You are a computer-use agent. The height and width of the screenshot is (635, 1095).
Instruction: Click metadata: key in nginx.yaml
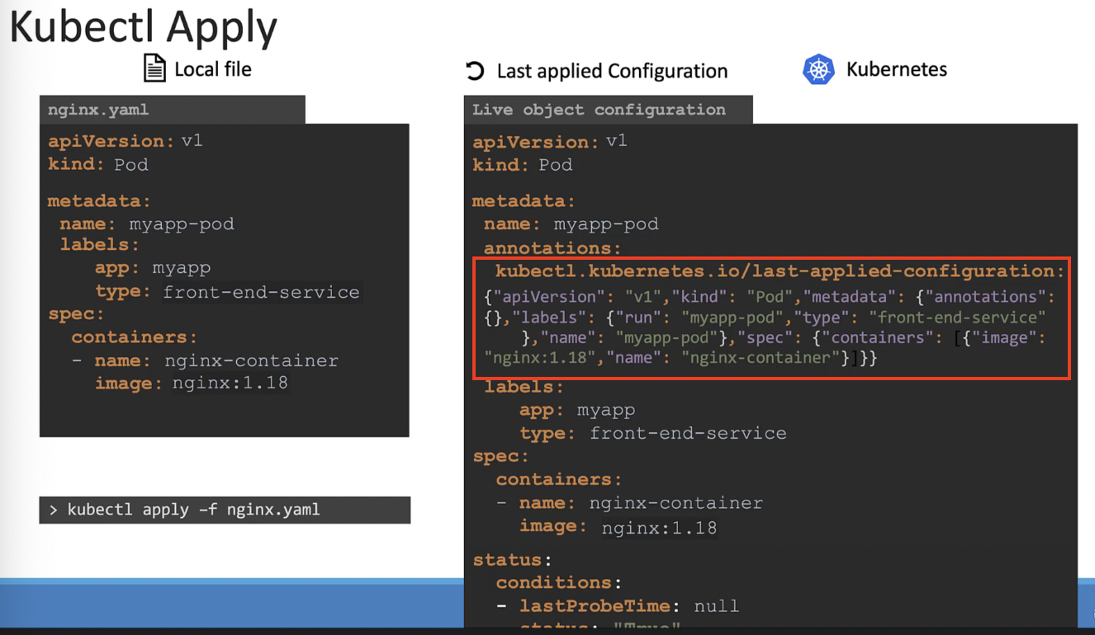tap(100, 201)
